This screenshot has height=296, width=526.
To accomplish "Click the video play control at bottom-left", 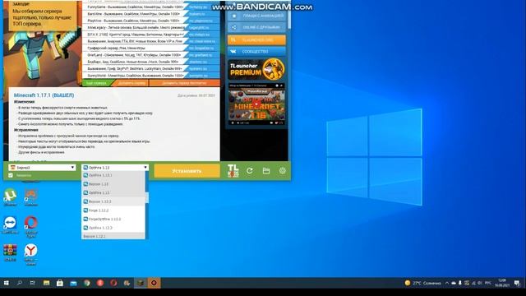I will click(x=233, y=123).
